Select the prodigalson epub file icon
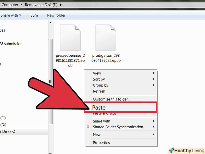205x154 pixels. click(x=106, y=38)
